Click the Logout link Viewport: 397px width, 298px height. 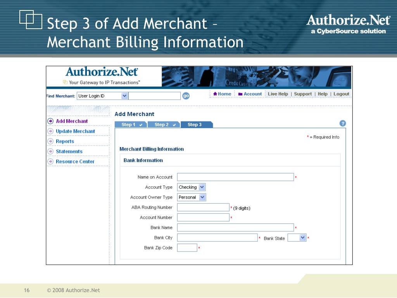341,94
